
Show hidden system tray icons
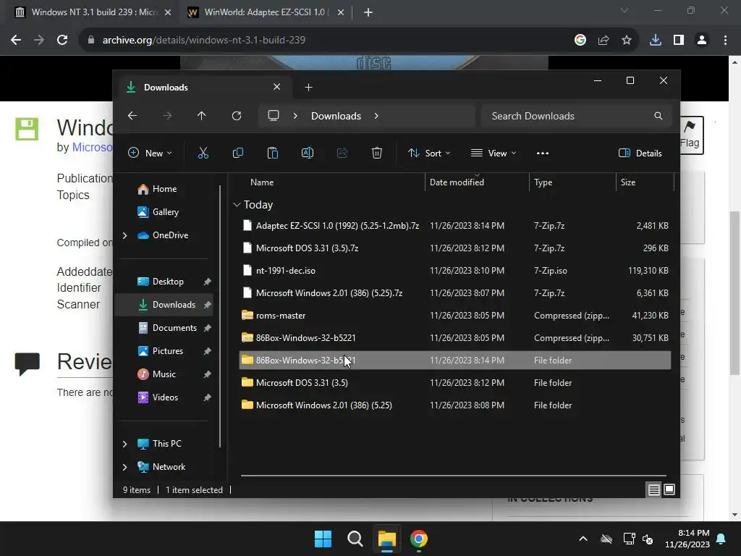click(583, 539)
